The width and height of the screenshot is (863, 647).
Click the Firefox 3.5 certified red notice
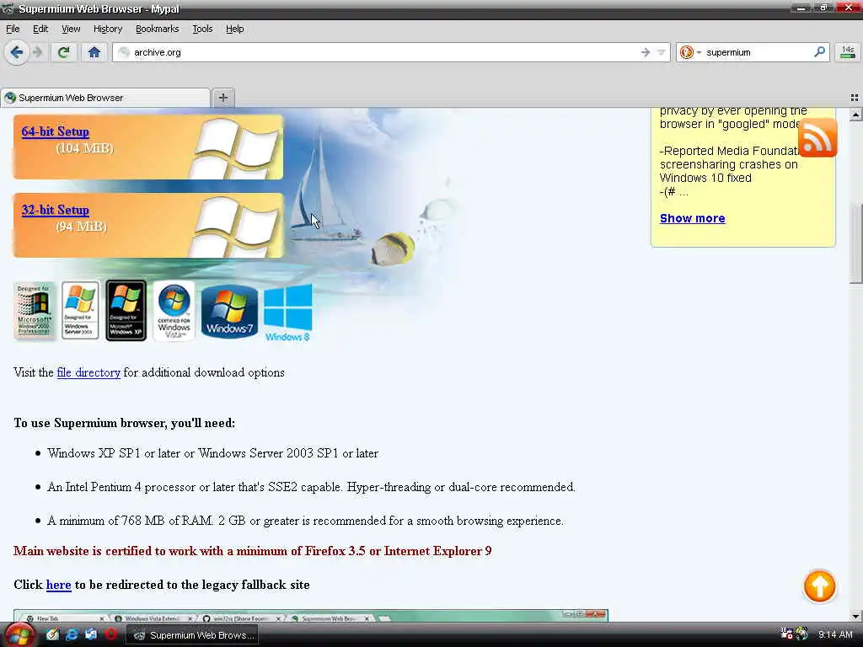pos(253,551)
